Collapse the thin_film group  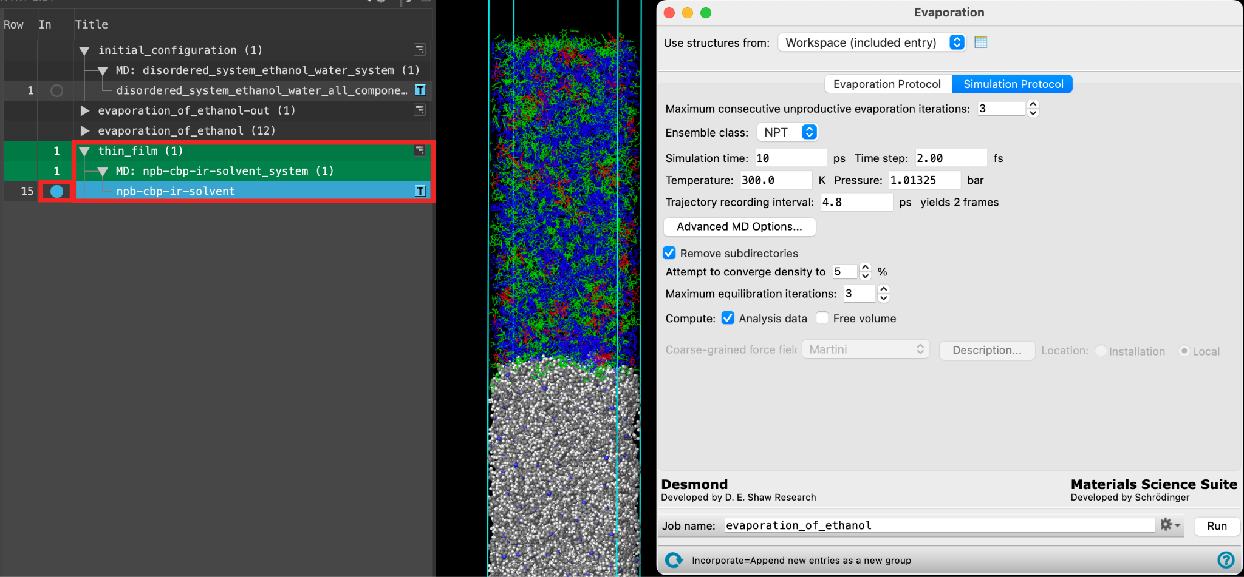(x=85, y=151)
